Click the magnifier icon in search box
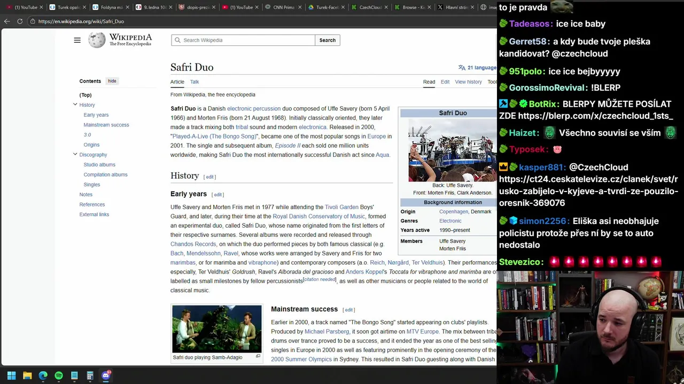This screenshot has height=384, width=684. tap(177, 40)
